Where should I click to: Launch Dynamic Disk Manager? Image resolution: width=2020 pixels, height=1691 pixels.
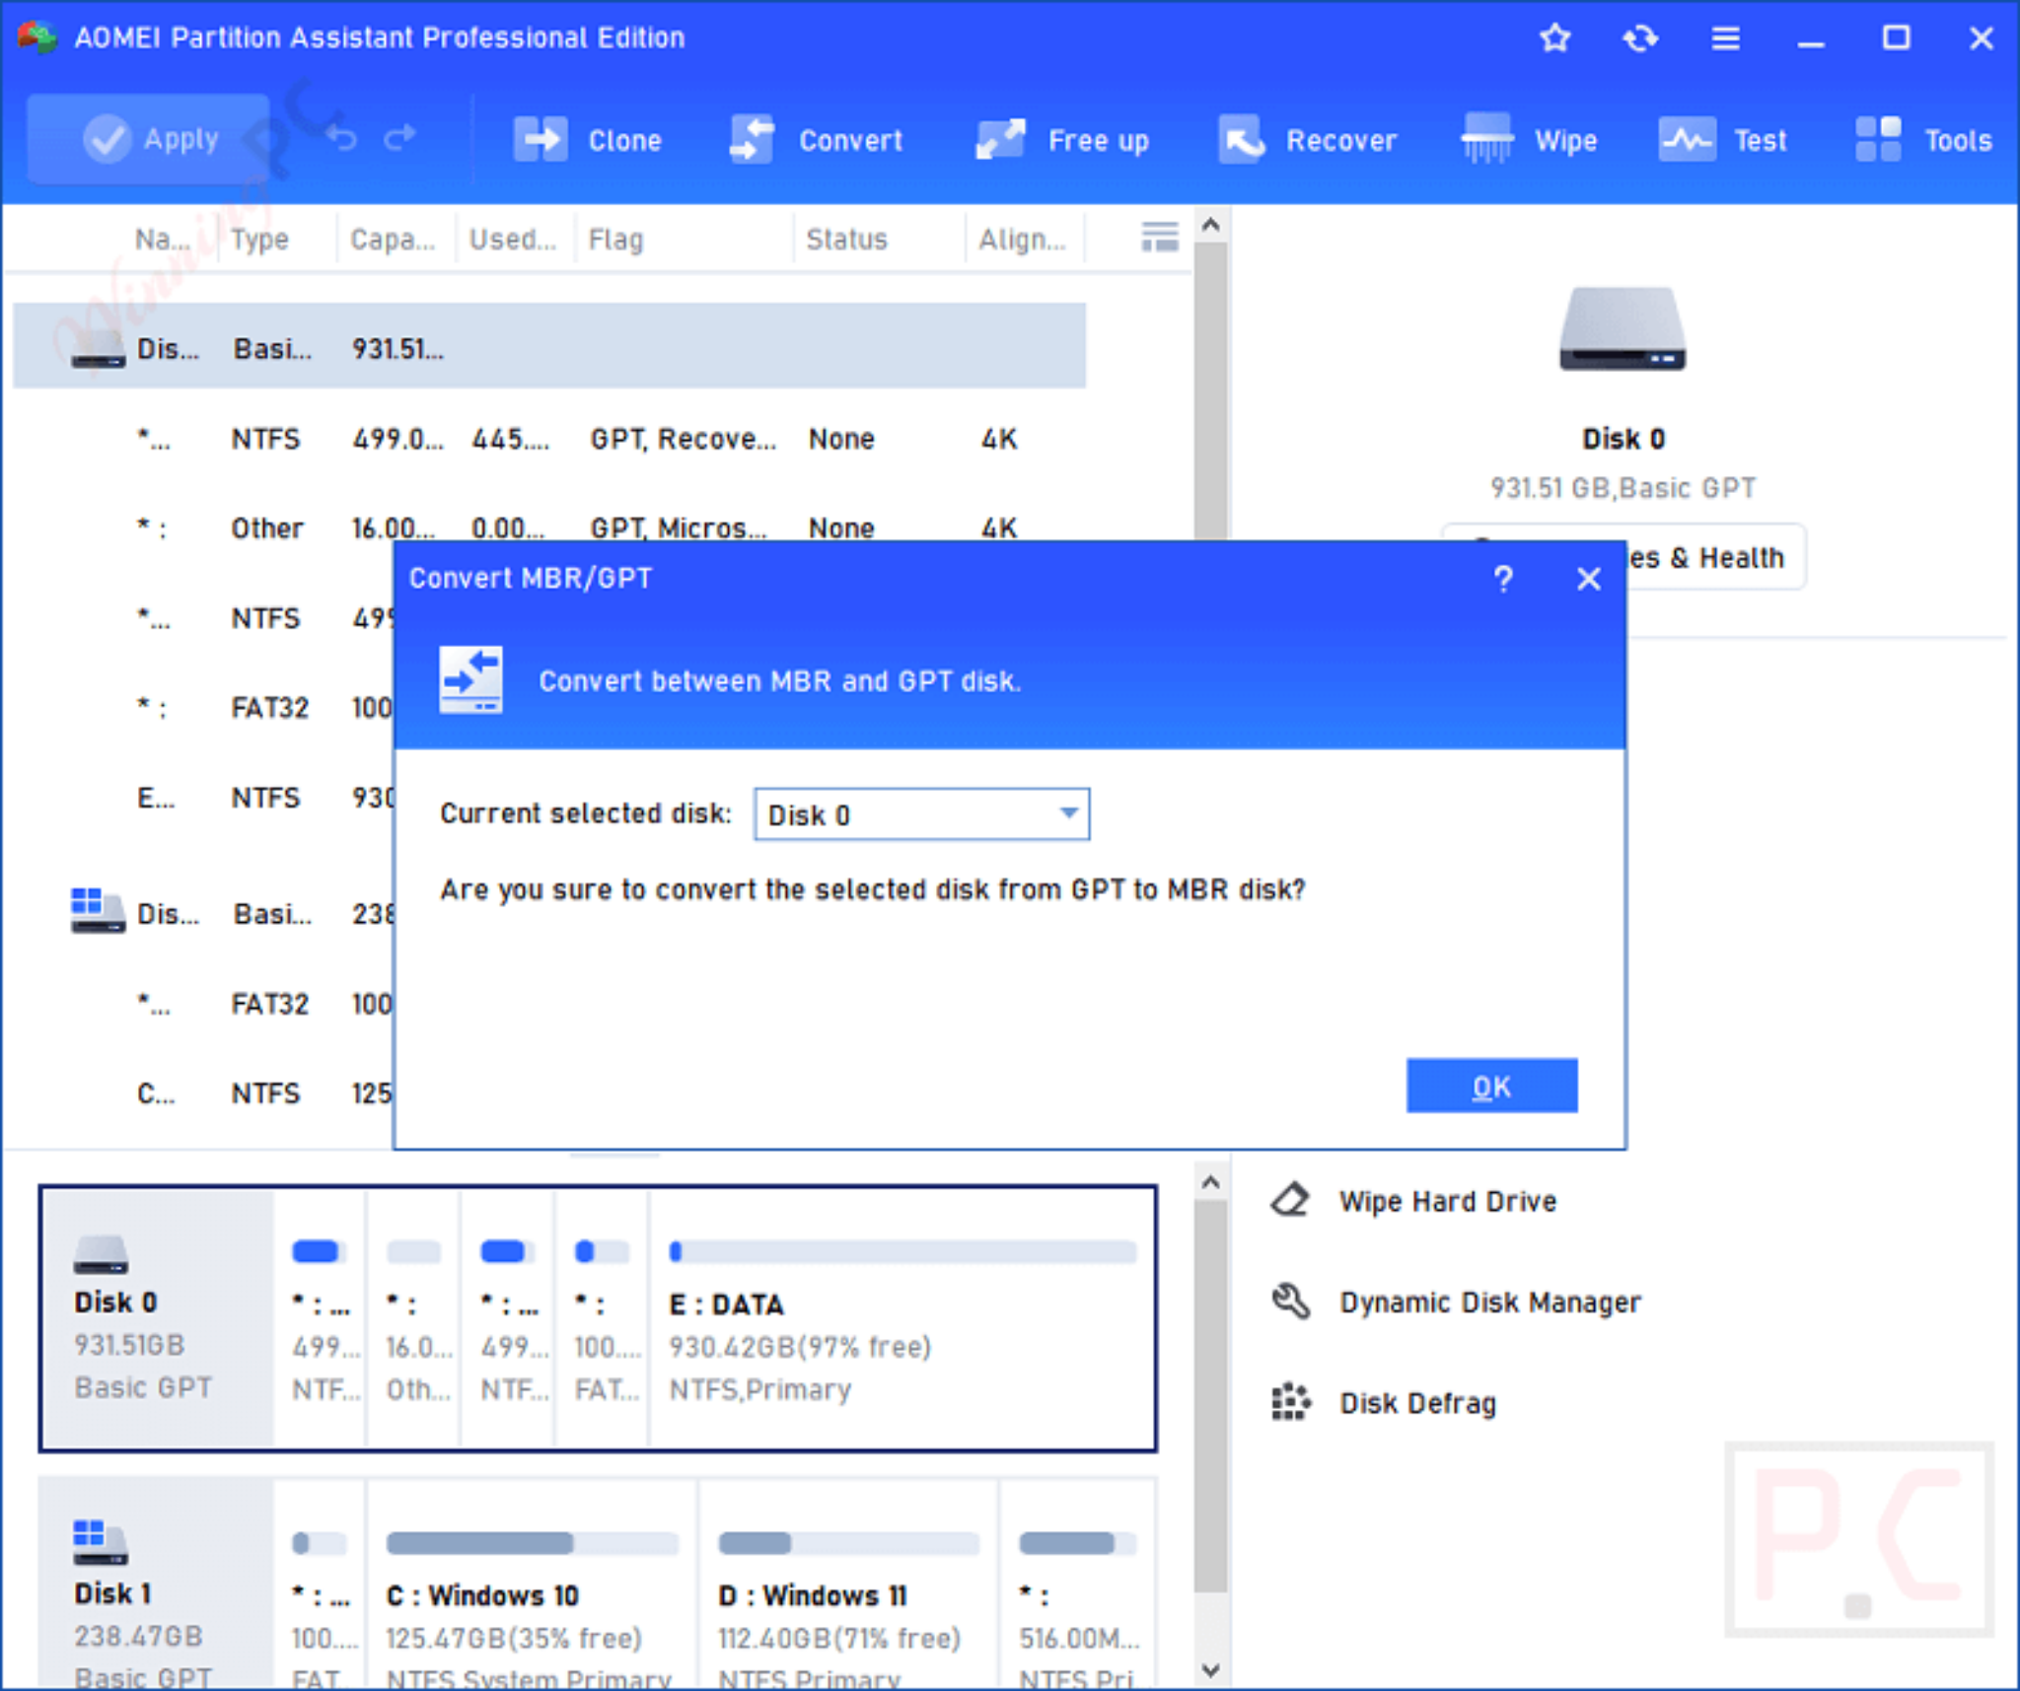(1488, 1302)
